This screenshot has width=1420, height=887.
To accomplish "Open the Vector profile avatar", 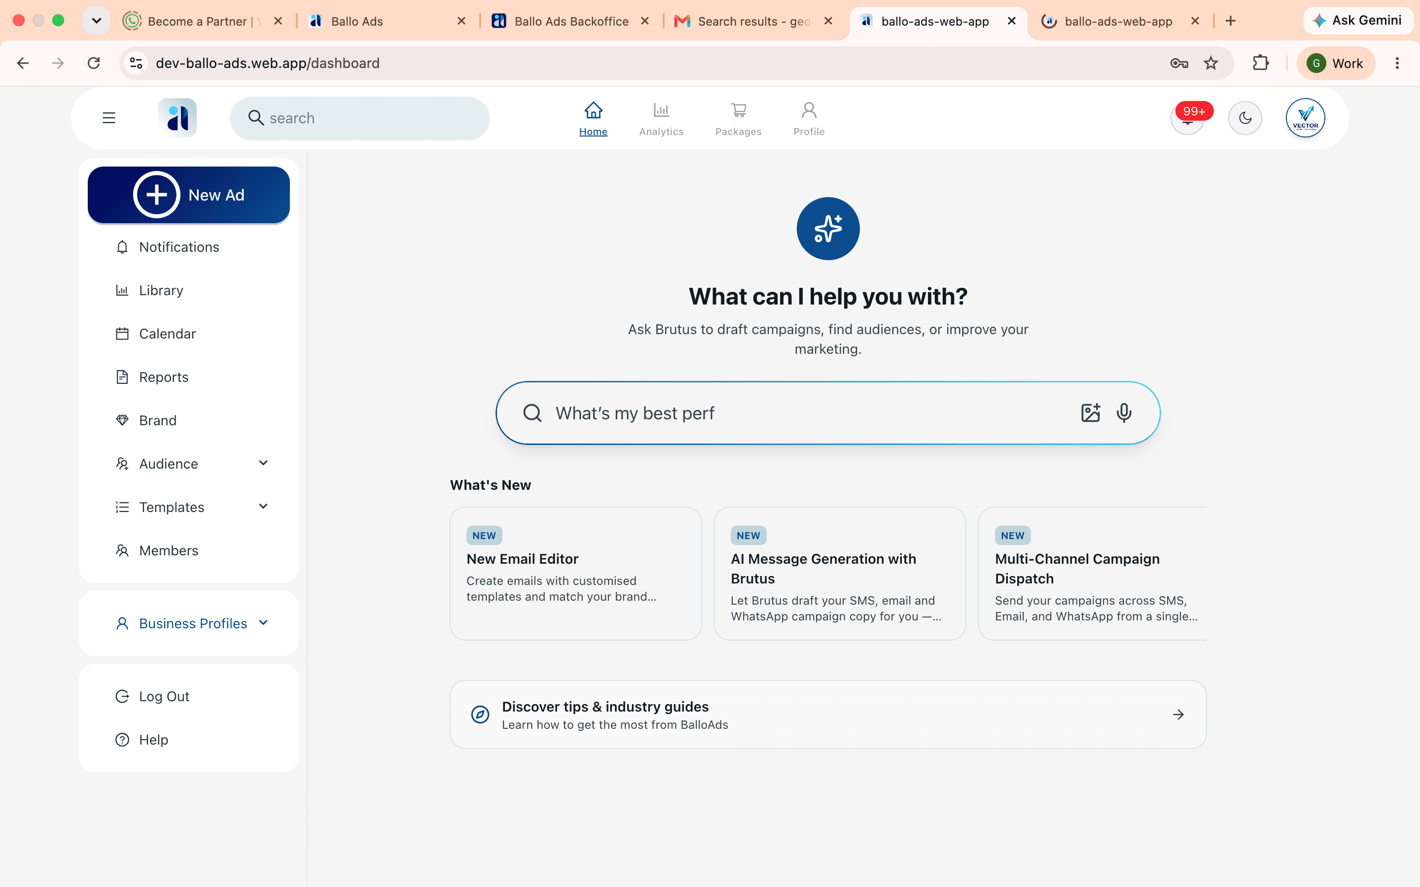I will 1305,118.
